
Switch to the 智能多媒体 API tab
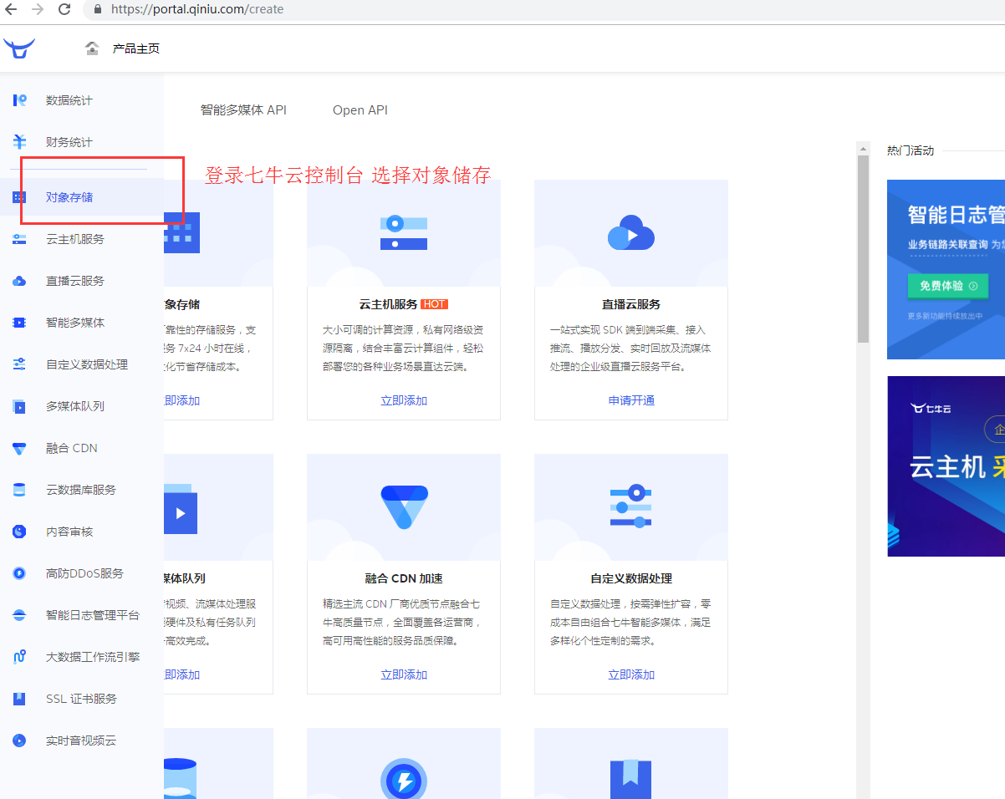coord(243,110)
